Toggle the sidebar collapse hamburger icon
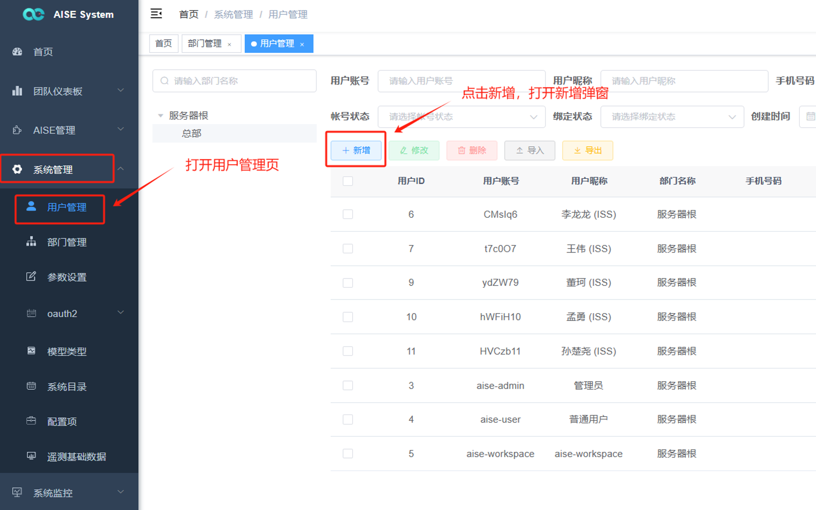816x510 pixels. (x=156, y=14)
